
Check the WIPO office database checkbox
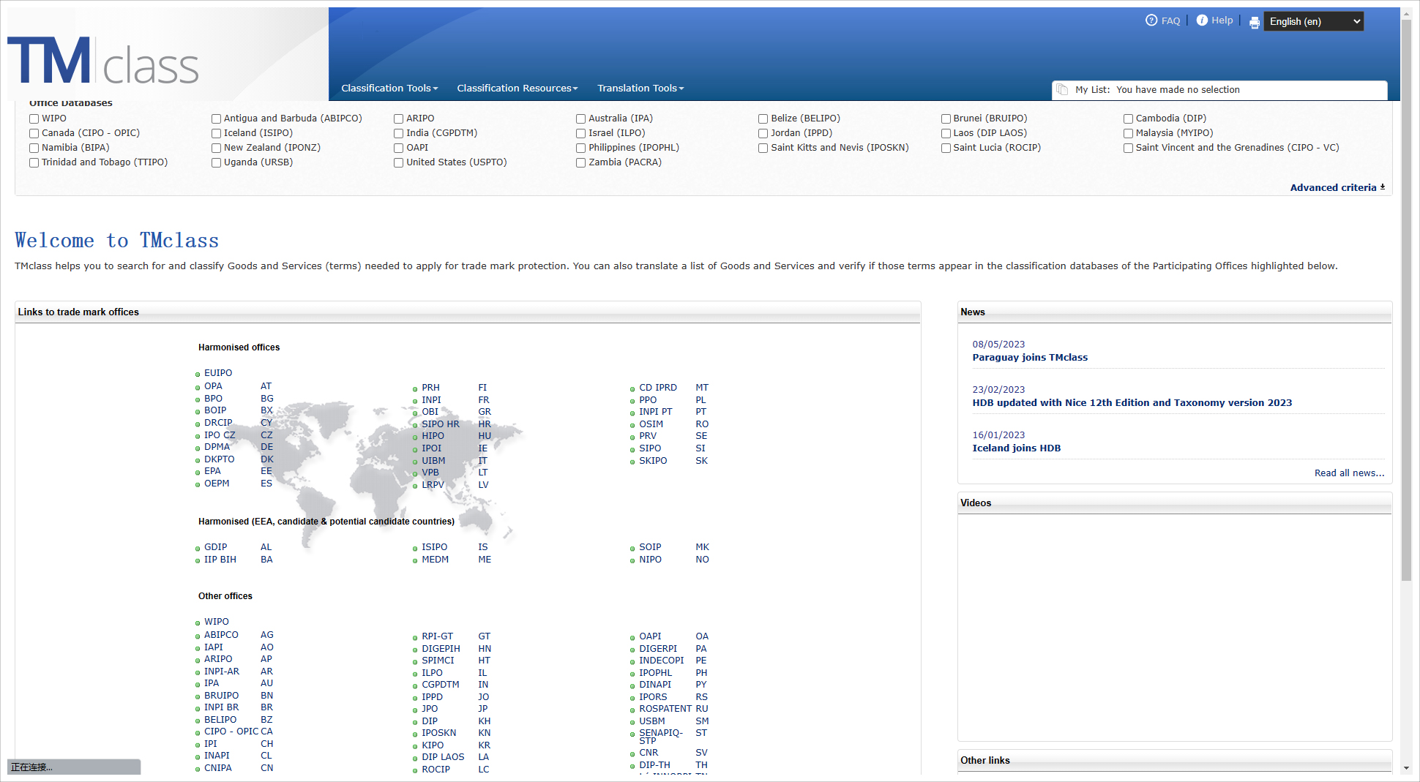[34, 119]
